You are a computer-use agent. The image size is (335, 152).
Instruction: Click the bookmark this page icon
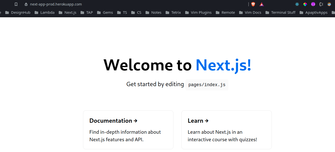tap(16, 4)
